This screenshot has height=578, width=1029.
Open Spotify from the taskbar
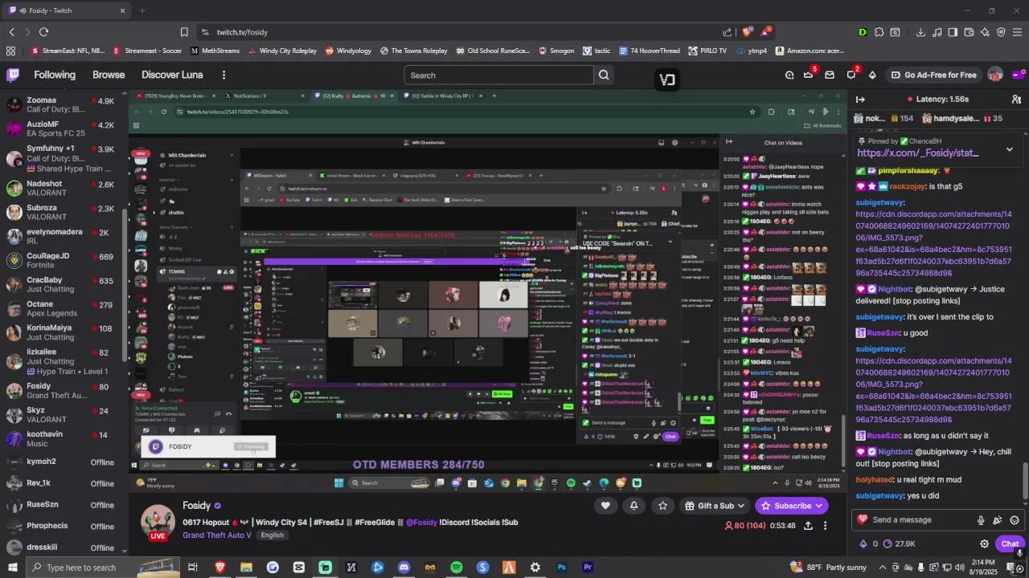(457, 568)
